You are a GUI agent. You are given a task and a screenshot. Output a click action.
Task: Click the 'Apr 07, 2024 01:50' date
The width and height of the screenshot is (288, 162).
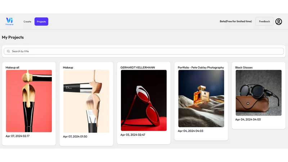(75, 136)
